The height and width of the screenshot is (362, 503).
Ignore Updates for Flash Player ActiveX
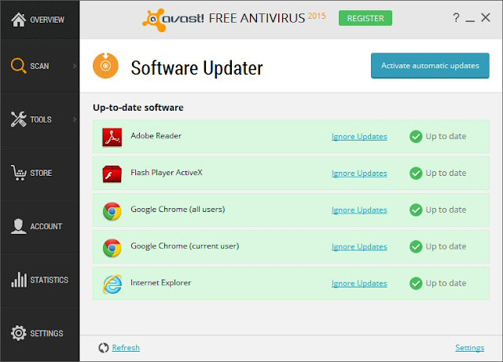pyautogui.click(x=359, y=174)
